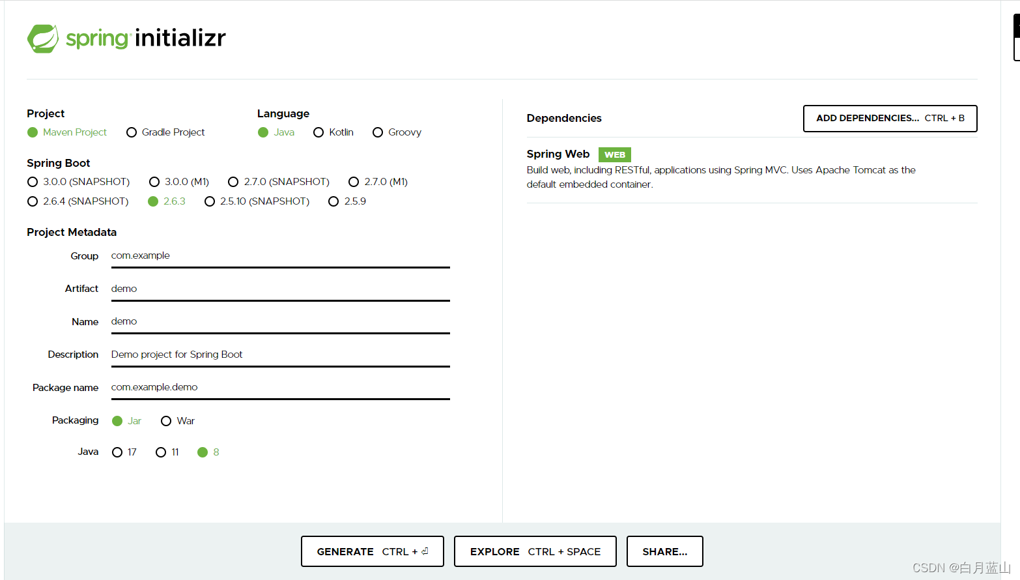The height and width of the screenshot is (580, 1020).
Task: Focus the Group input field
Action: pos(280,256)
